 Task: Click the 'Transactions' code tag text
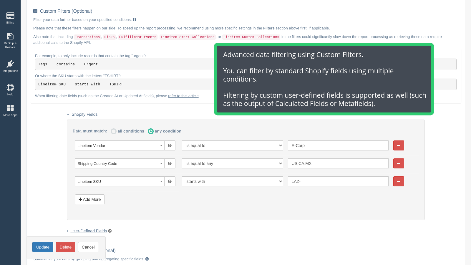pos(87,37)
